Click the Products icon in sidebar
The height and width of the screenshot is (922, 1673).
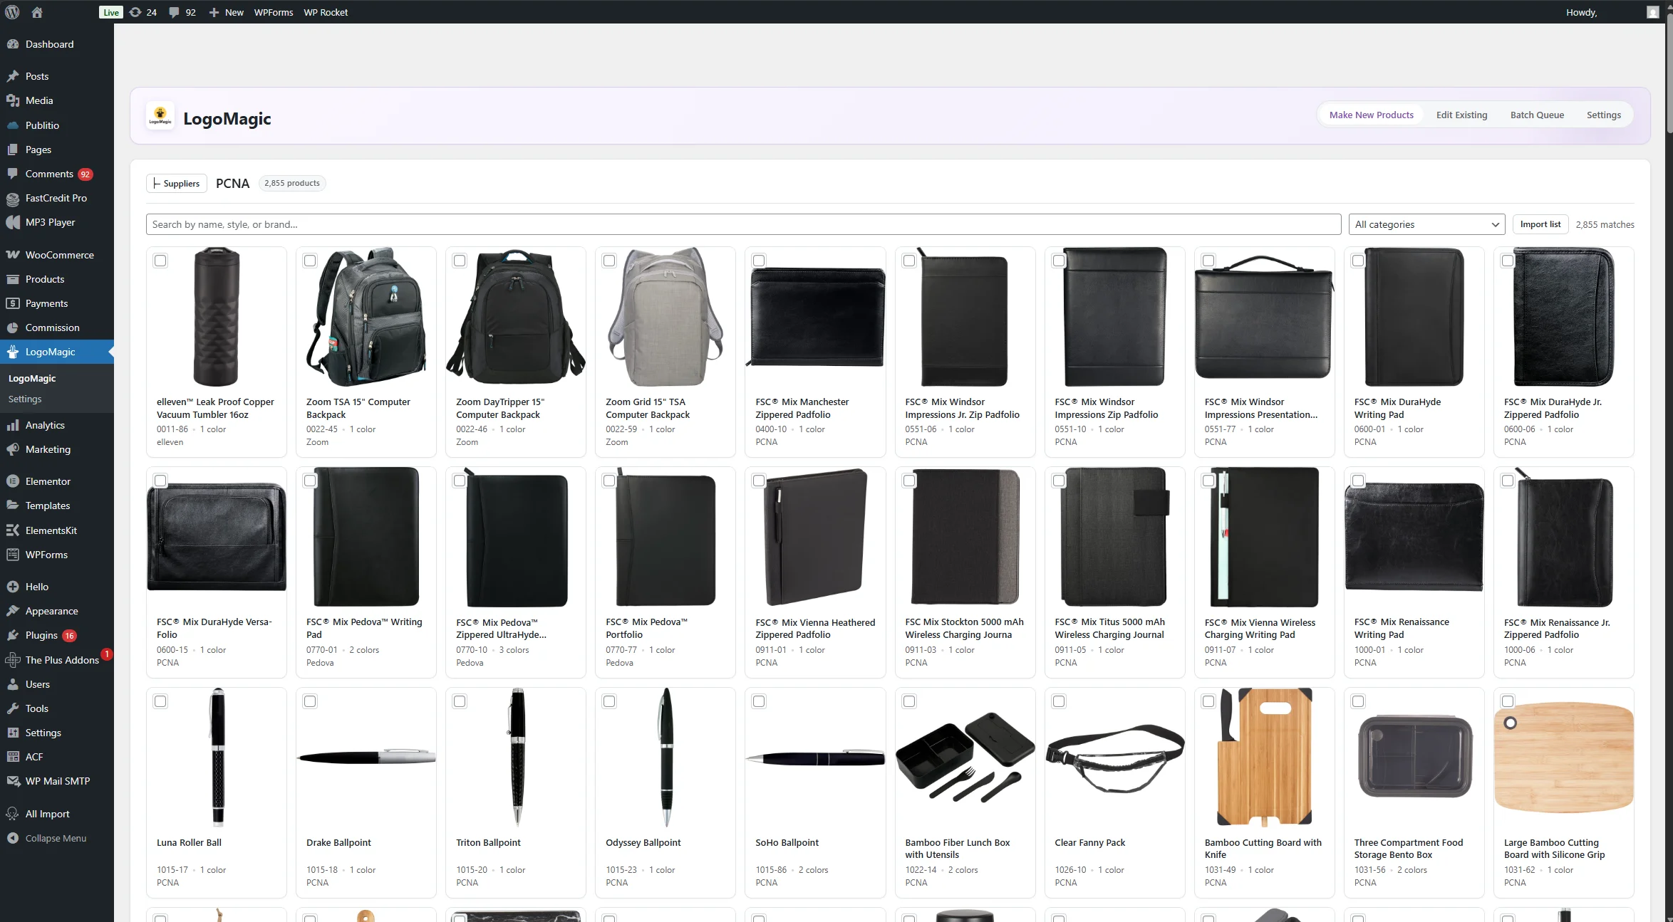[13, 279]
